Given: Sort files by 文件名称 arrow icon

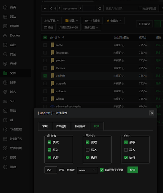Looking at the screenshot, I should point(63,37).
